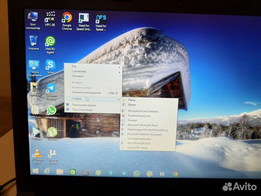Create a new Ярлык from submenu
Viewport: 261px width, 196px height.
(x=149, y=105)
